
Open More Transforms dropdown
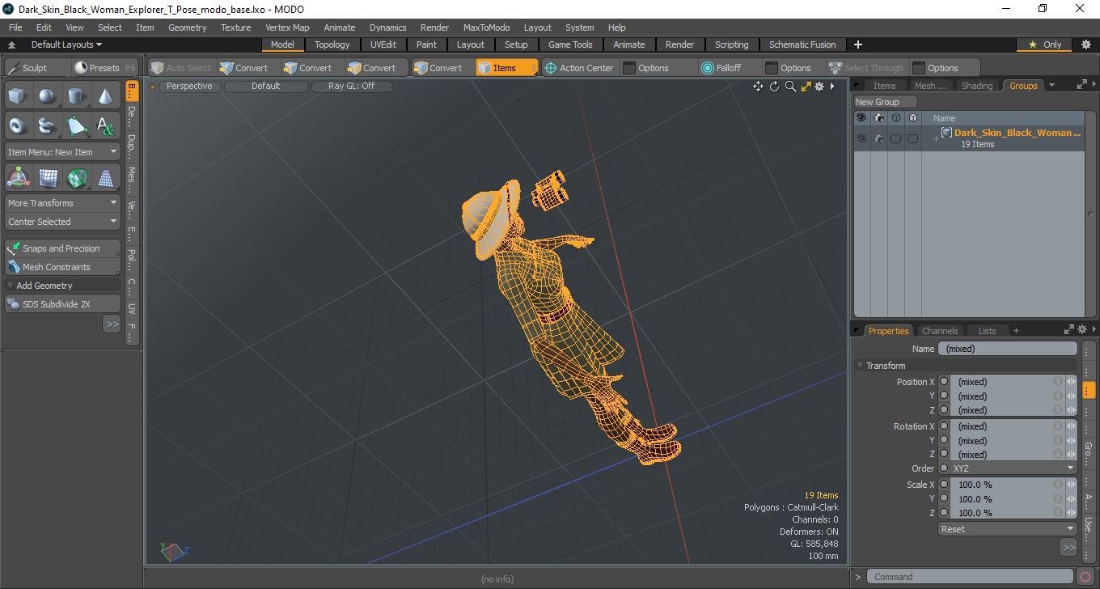(x=62, y=203)
